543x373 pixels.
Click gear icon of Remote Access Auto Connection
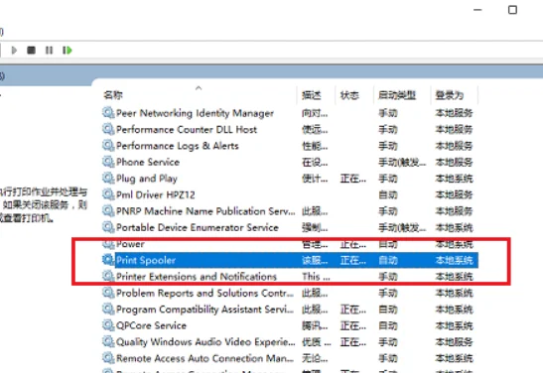pos(108,358)
